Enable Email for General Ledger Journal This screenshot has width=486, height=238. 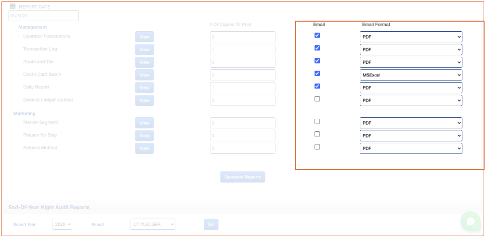(317, 99)
